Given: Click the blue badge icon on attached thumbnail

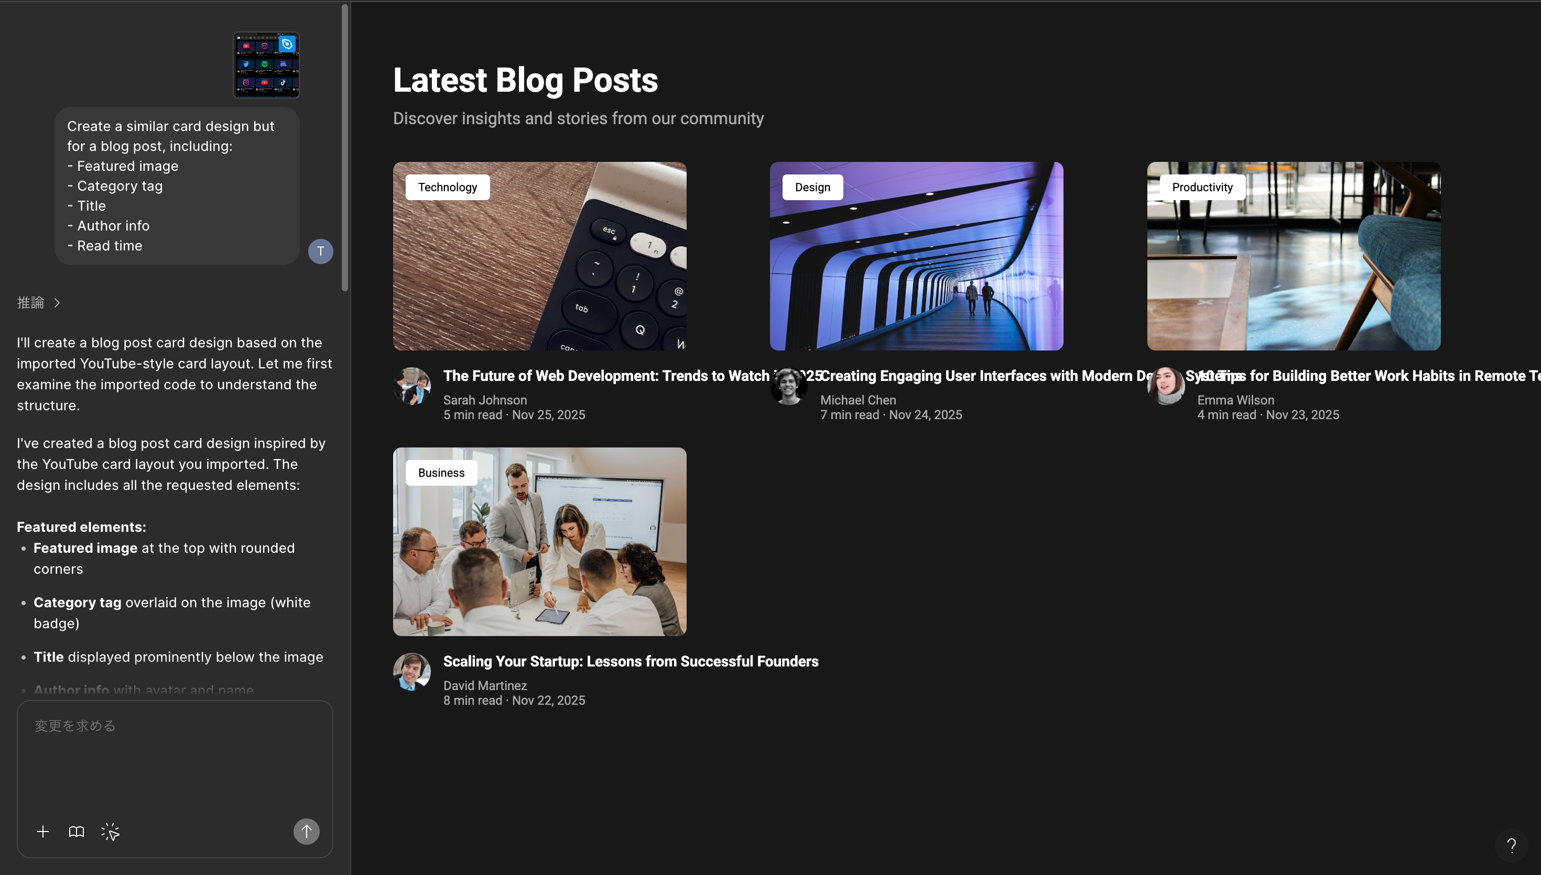Looking at the screenshot, I should tap(287, 44).
